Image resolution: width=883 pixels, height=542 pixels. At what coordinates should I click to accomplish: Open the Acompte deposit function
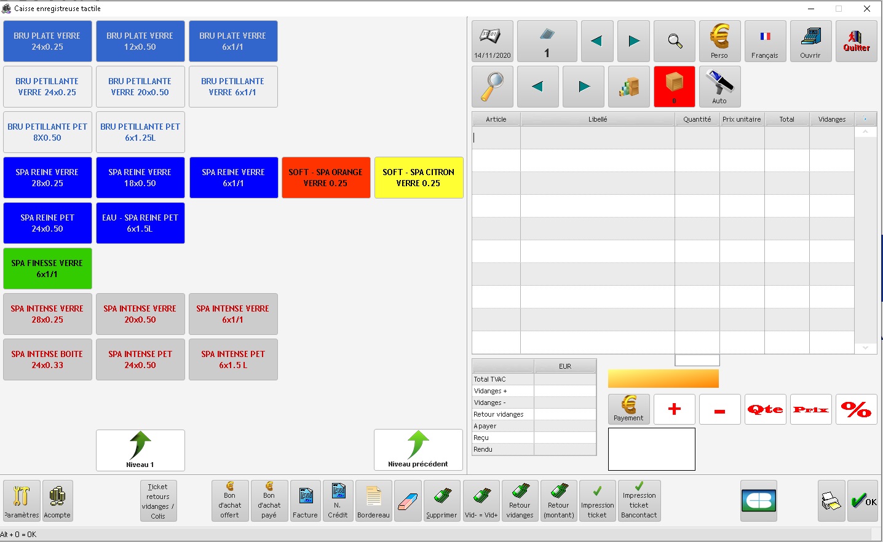coord(57,501)
